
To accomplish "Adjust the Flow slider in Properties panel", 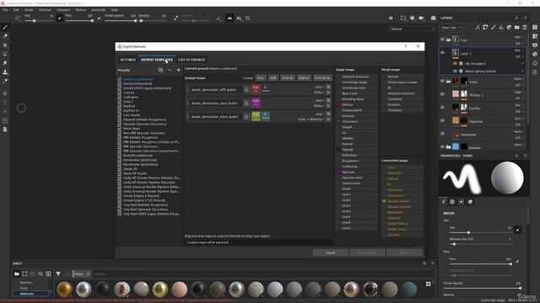I will click(x=480, y=263).
